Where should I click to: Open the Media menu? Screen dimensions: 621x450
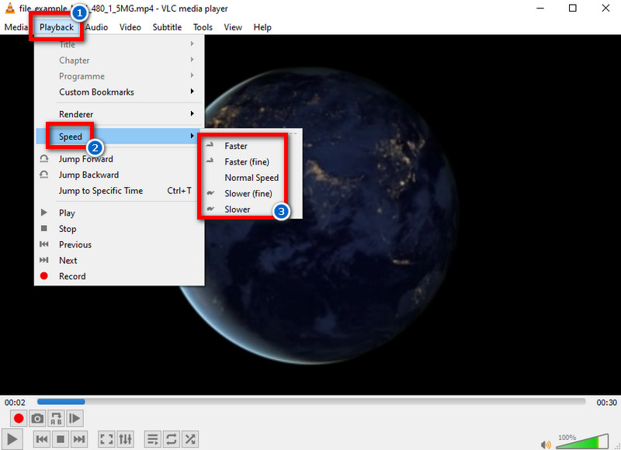click(16, 27)
